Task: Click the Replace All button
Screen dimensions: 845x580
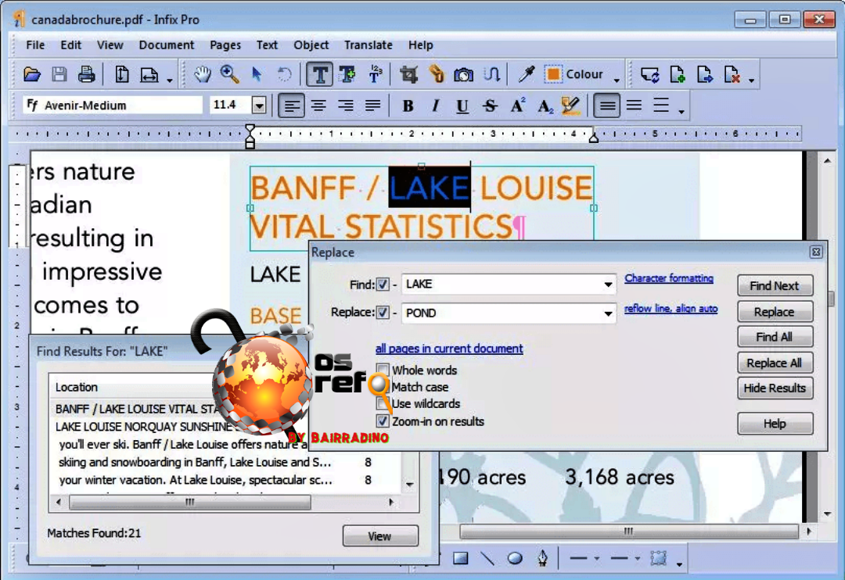Action: pos(775,363)
